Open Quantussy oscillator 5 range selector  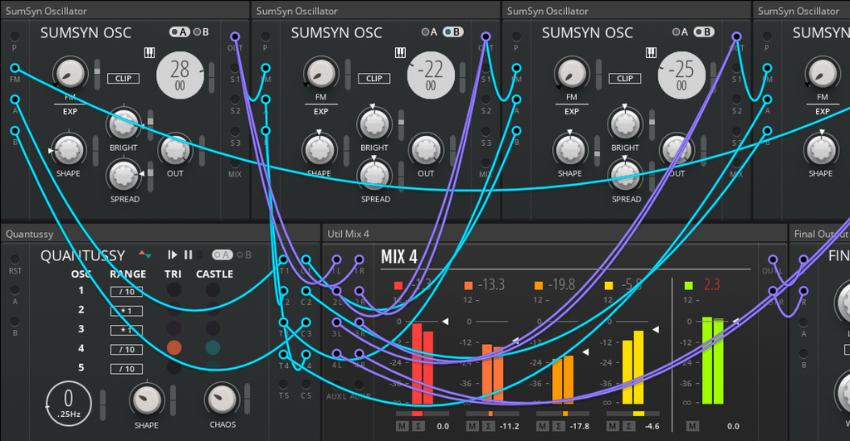126,369
